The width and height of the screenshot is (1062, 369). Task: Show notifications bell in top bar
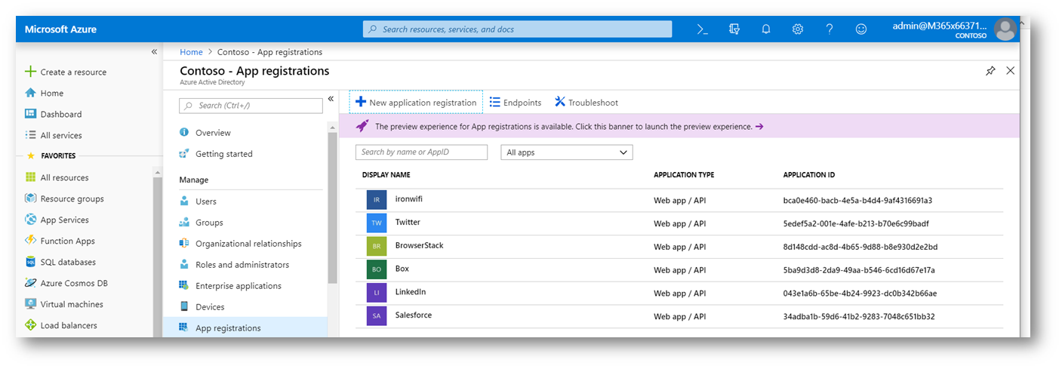point(766,29)
